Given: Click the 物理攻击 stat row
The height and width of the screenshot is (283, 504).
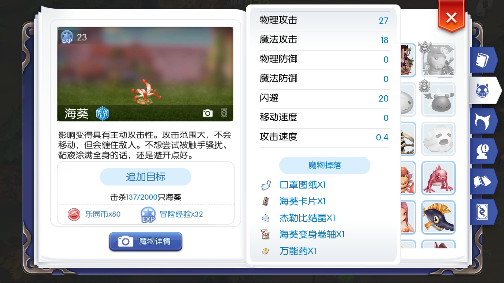Looking at the screenshot, I should 325,20.
